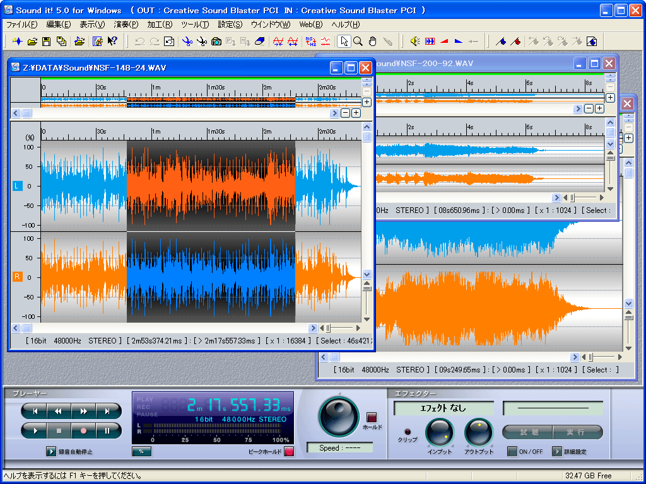Click plus zoom button in NSF-200-92.WAV overview
Image resolution: width=646 pixels, height=484 pixels.
(x=600, y=108)
